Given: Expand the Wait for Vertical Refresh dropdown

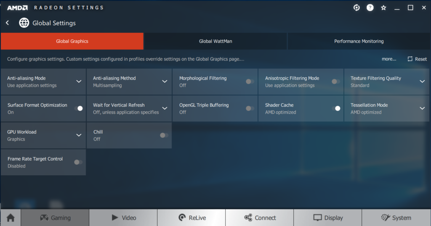Looking at the screenshot, I should (165, 108).
